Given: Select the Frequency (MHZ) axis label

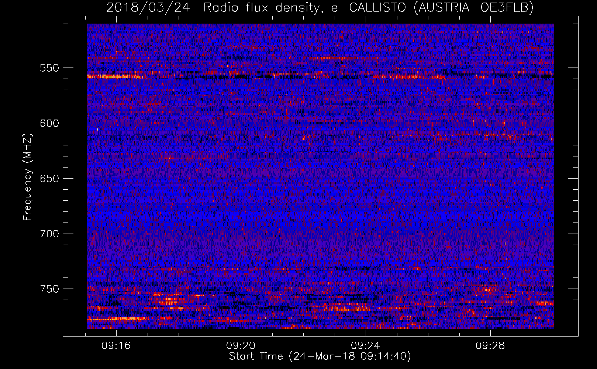Looking at the screenshot, I should (28, 177).
